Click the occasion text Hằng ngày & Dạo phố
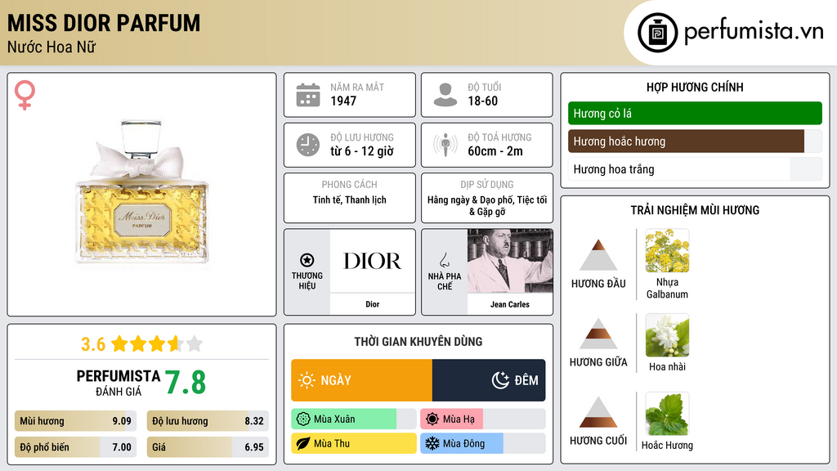 point(468,200)
